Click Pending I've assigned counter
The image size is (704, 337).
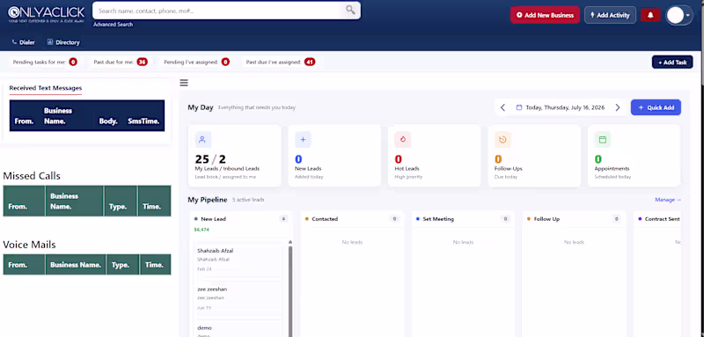pos(196,62)
